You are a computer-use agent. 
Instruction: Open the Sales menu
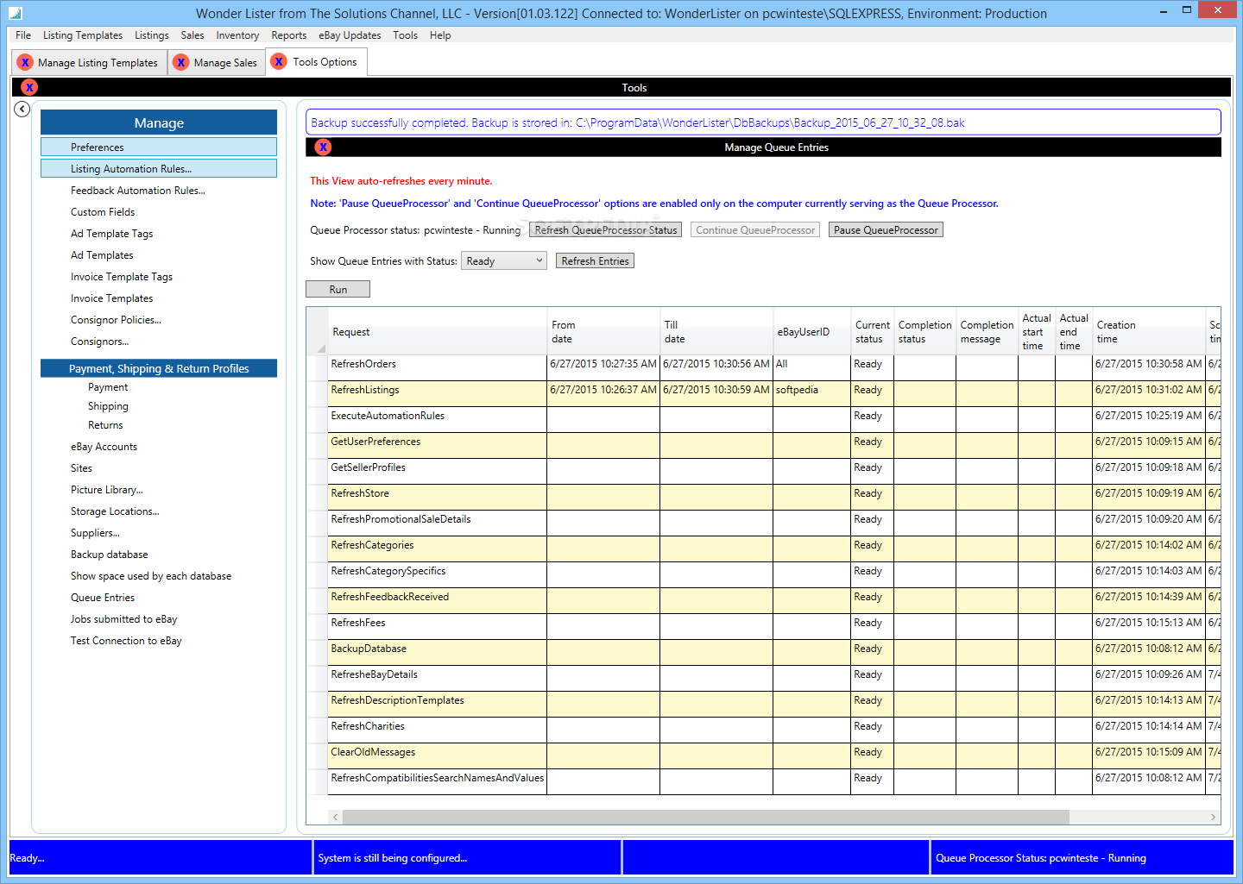[192, 35]
